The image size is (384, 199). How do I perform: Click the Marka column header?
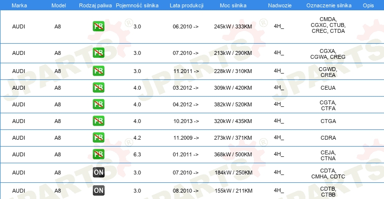coord(19,5)
